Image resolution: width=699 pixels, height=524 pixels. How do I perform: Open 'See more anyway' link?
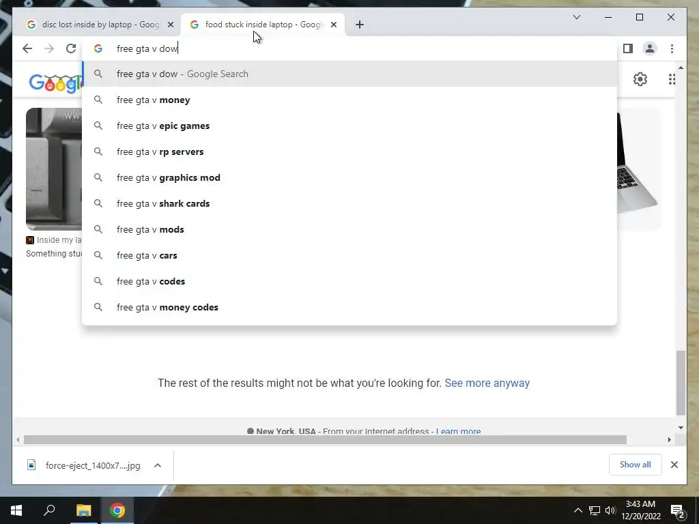487,383
